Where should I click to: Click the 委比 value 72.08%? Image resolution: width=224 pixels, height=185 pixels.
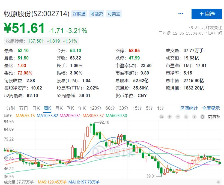click(25, 73)
